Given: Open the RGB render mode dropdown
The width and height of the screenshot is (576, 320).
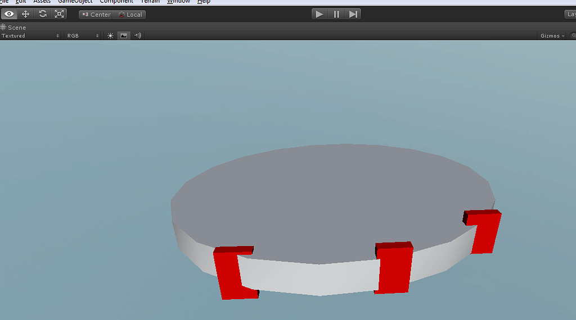Looking at the screenshot, I should pyautogui.click(x=83, y=35).
